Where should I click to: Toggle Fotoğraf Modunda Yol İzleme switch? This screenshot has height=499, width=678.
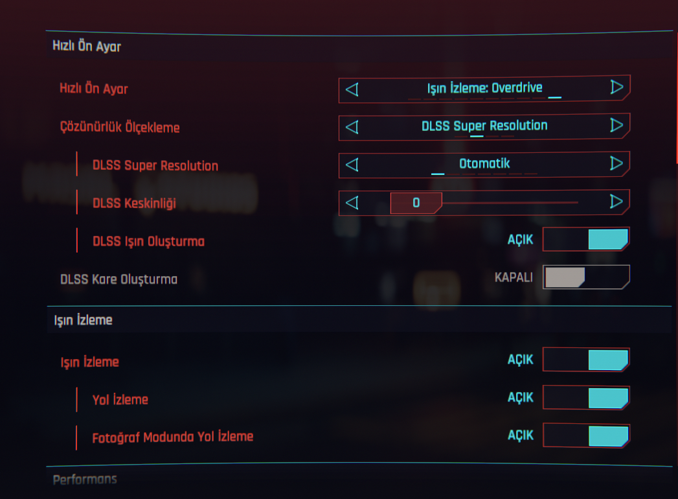pos(586,435)
